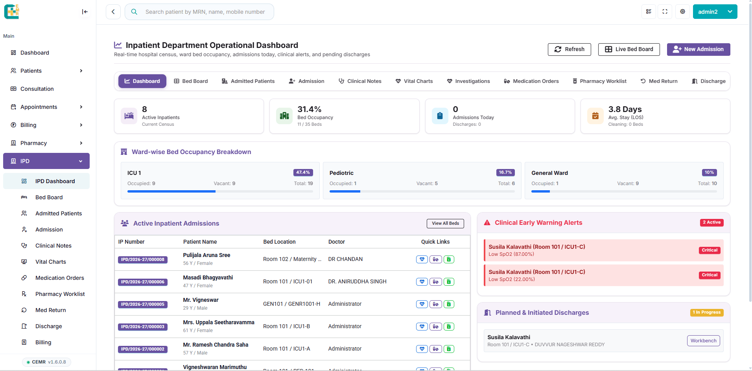Screen dimensions: 752x371
Task: Open Med Return in the sidebar
Action: tap(46, 310)
